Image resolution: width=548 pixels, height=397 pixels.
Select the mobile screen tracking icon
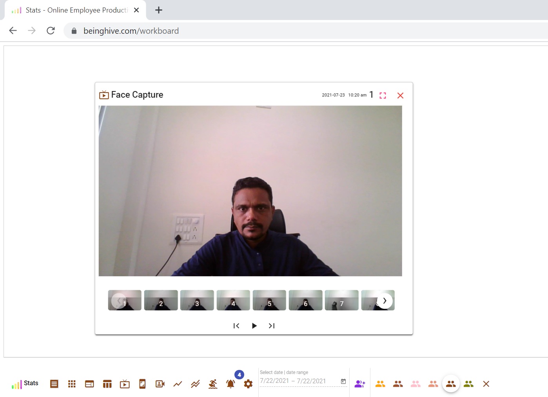(142, 384)
